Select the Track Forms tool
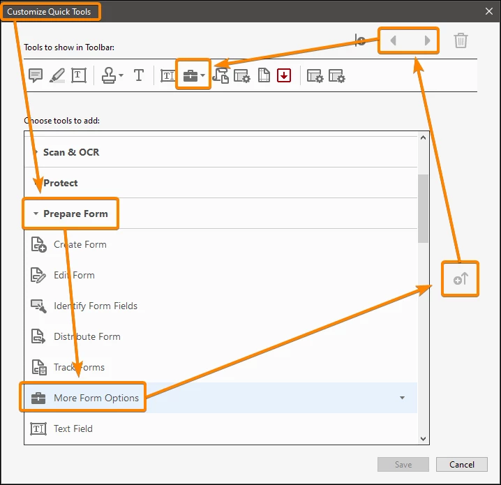The width and height of the screenshot is (501, 485). (x=220, y=367)
